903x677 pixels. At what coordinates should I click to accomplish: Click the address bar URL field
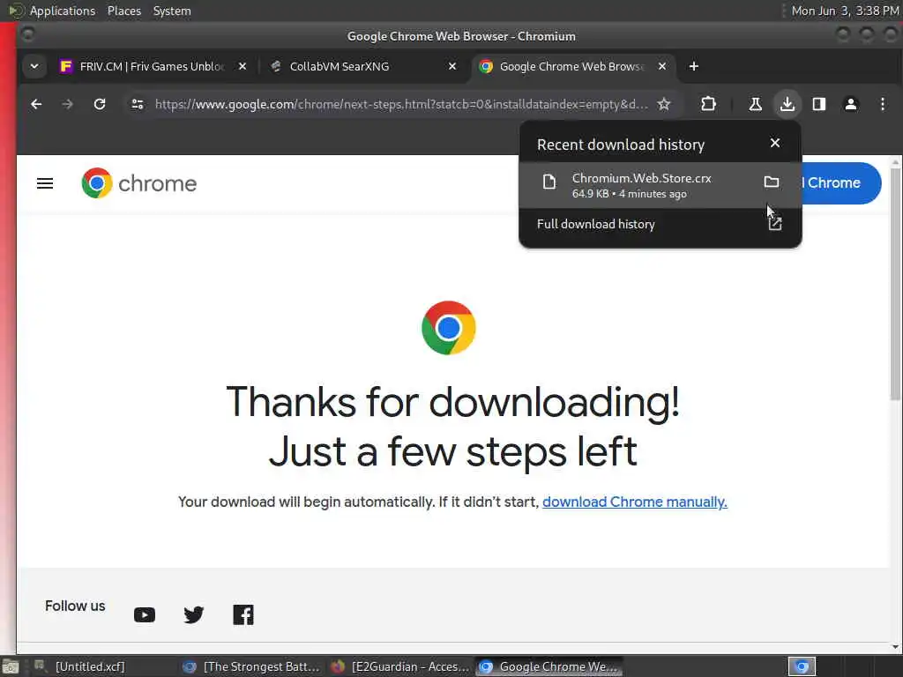(401, 104)
